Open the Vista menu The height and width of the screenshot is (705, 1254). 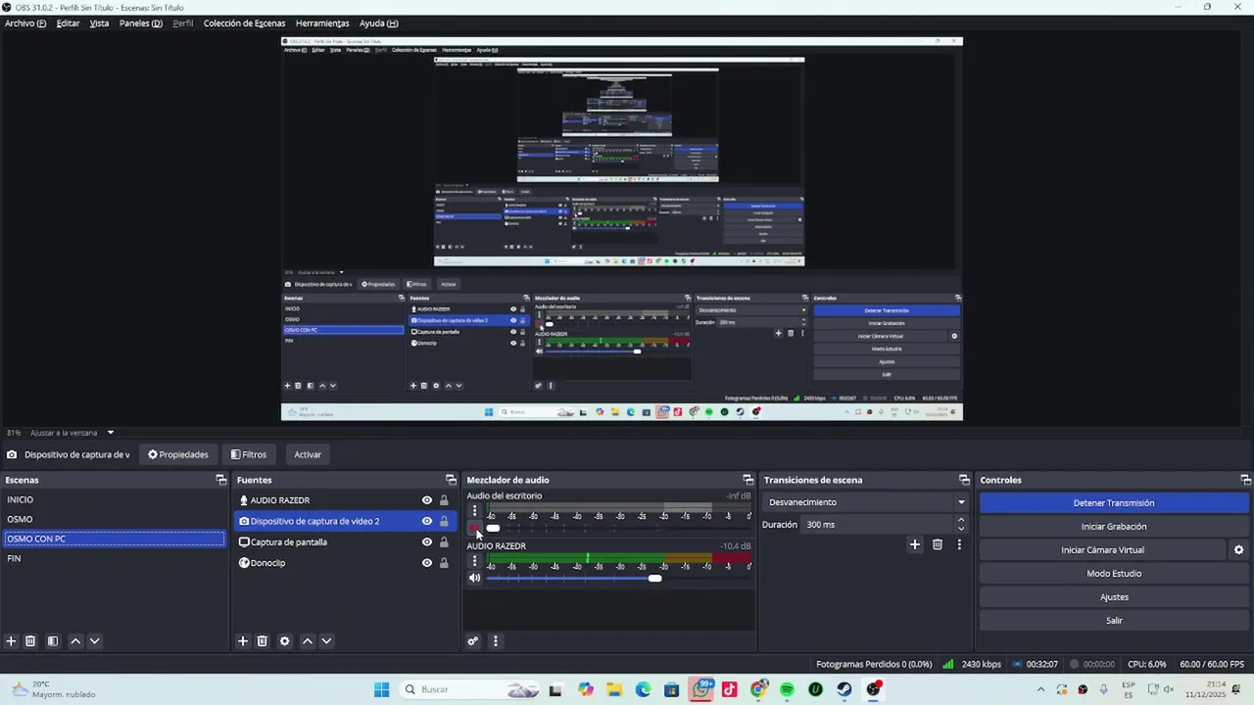click(x=99, y=23)
